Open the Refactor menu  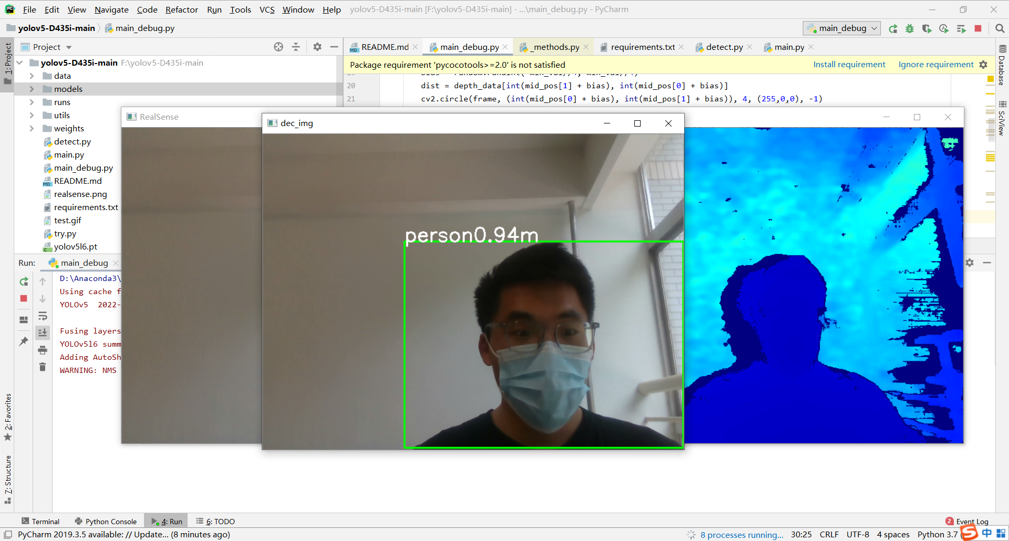(x=181, y=9)
